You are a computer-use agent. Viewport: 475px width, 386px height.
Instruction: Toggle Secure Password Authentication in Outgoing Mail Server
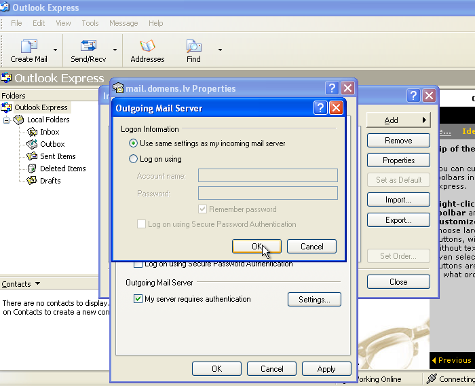click(x=141, y=224)
